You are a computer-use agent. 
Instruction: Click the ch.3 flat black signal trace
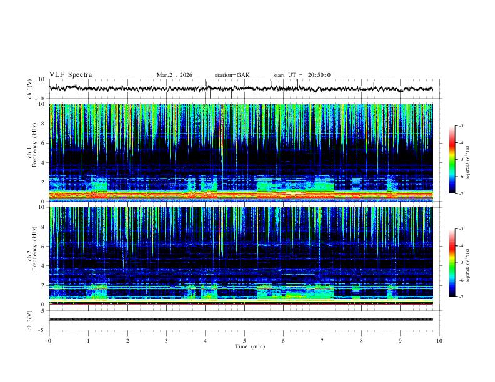point(241,320)
